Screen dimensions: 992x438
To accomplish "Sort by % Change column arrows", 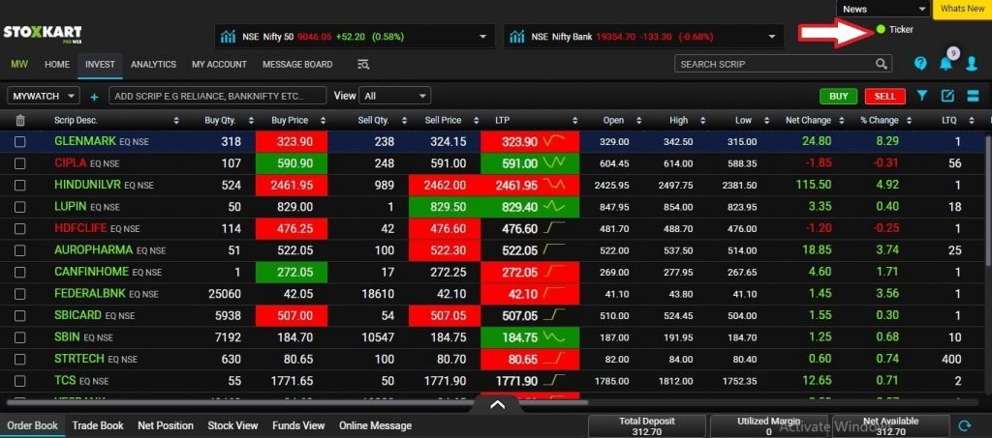I will [909, 121].
